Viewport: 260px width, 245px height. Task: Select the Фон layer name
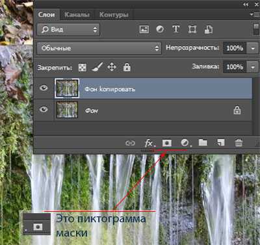[x=92, y=111]
